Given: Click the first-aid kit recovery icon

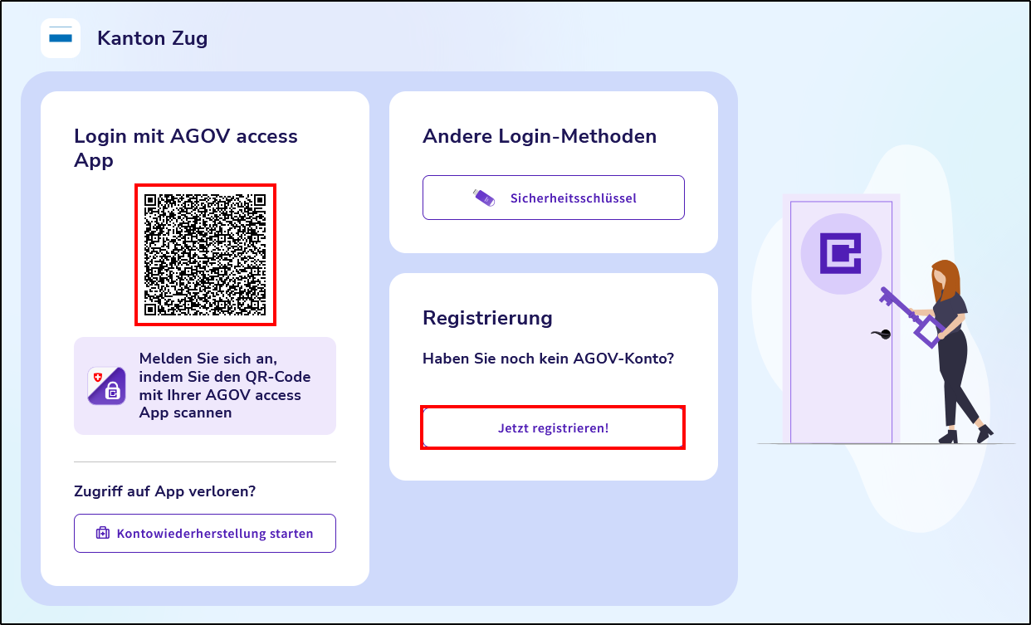Looking at the screenshot, I should pyautogui.click(x=103, y=533).
